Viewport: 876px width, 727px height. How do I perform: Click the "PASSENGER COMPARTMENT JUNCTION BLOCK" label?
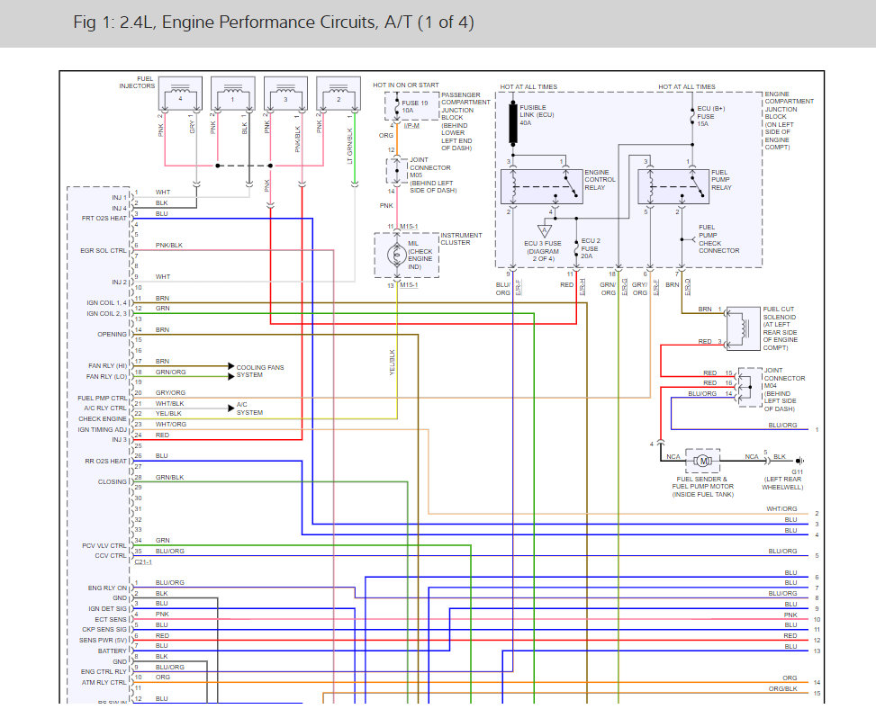click(x=465, y=106)
